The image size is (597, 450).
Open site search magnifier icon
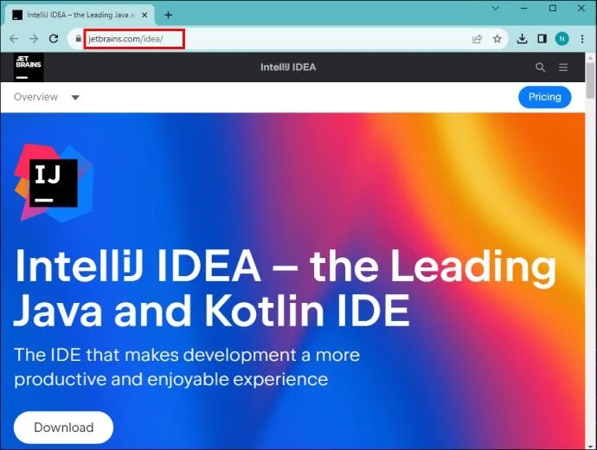540,67
